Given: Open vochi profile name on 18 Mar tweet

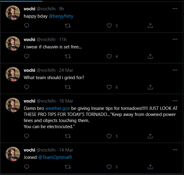Looking at the screenshot, I should [x=30, y=101].
